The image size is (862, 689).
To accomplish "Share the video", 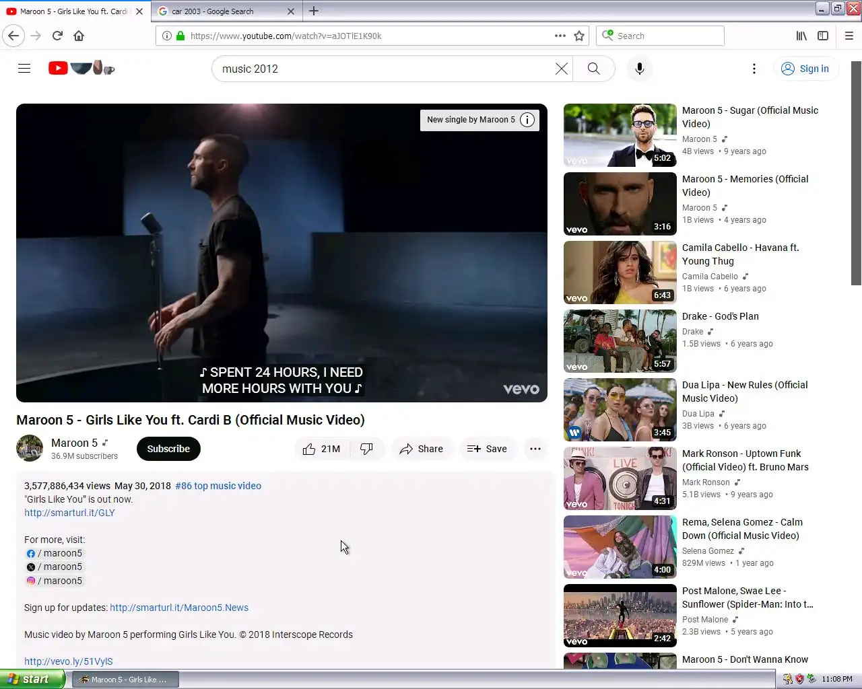I will [x=421, y=449].
